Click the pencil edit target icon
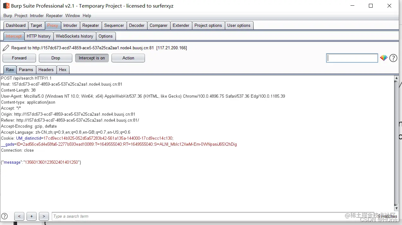This screenshot has height=225, width=402. click(x=6, y=48)
